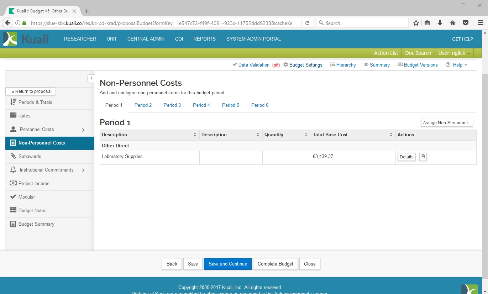Expand Institutional Commitments submenu

[83, 170]
